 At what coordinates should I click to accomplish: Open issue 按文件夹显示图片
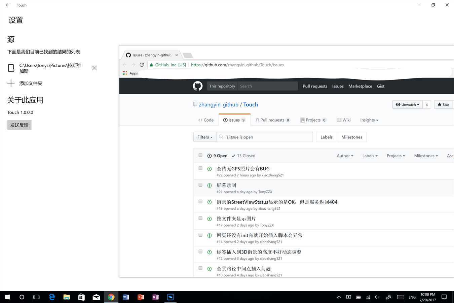pyautogui.click(x=236, y=218)
